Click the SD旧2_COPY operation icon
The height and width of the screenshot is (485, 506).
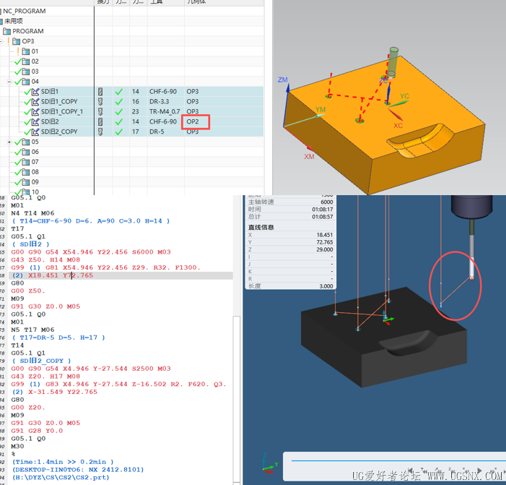(35, 132)
